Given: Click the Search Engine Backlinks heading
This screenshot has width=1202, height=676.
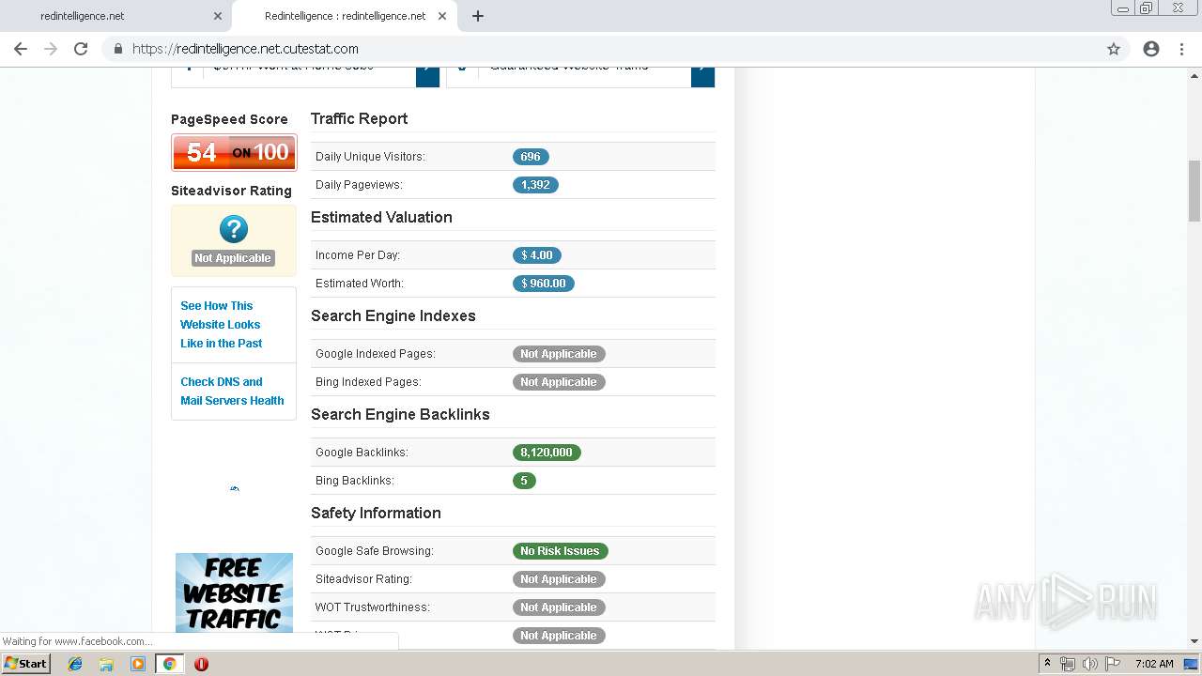Looking at the screenshot, I should click(x=400, y=414).
